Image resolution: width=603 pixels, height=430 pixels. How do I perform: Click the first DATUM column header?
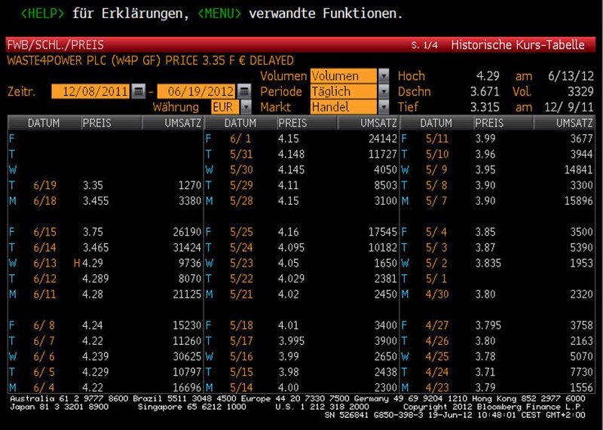point(44,123)
